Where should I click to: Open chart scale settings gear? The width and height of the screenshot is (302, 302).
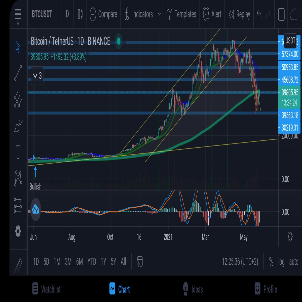pos(290,237)
